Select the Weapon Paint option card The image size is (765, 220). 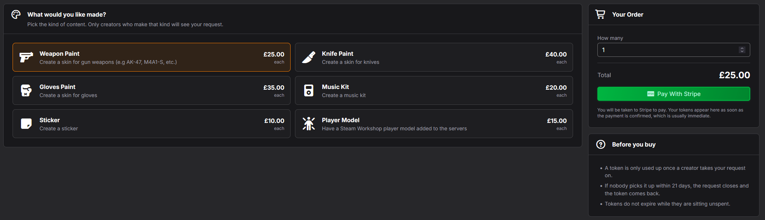151,57
